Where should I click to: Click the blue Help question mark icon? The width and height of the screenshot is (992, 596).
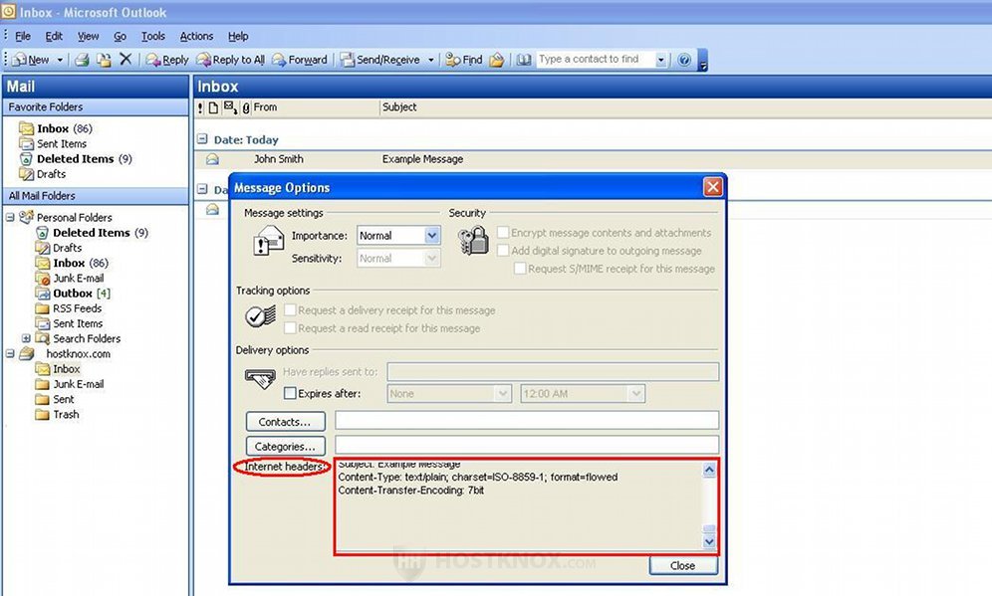click(684, 60)
